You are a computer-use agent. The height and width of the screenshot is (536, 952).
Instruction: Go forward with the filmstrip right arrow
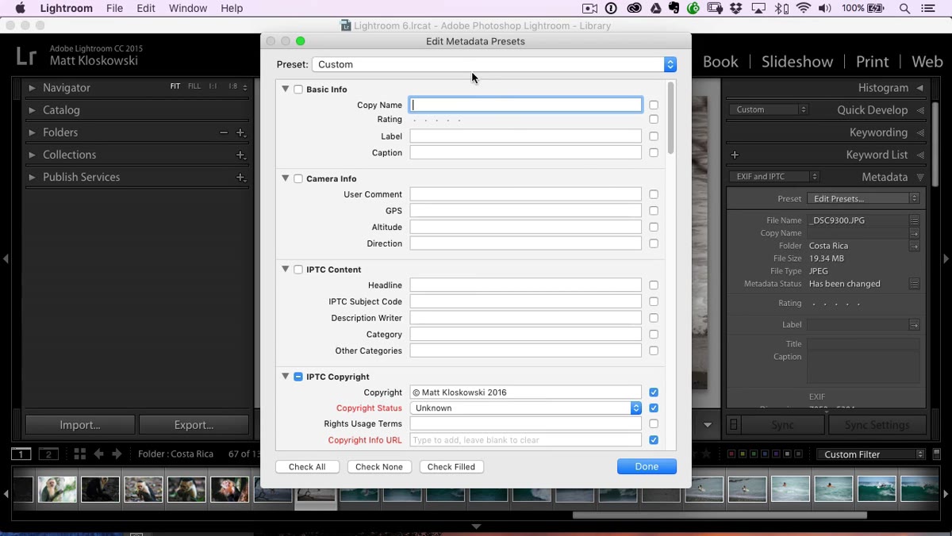click(x=117, y=454)
